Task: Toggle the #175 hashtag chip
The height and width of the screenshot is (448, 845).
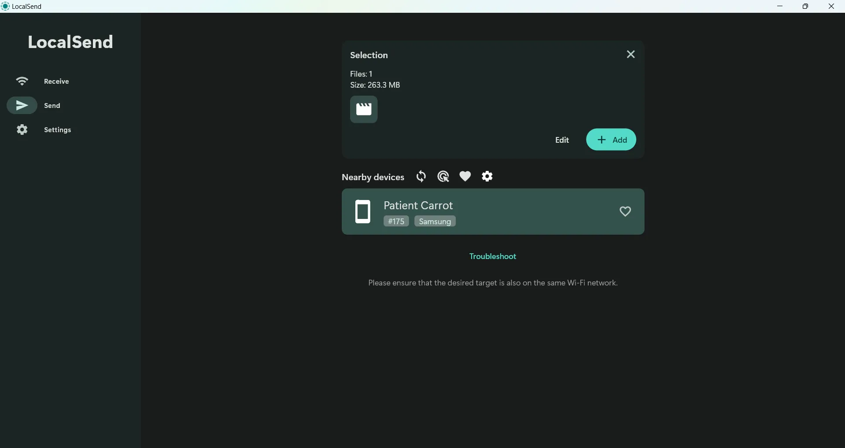Action: click(x=395, y=221)
